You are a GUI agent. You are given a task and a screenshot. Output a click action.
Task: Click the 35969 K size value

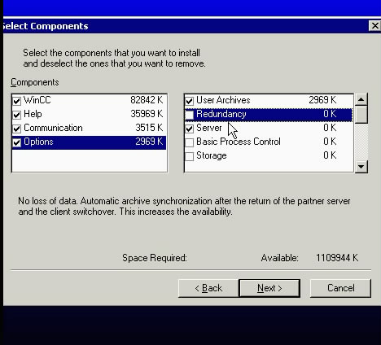[x=147, y=114]
